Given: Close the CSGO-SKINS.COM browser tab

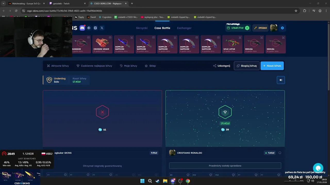Looking at the screenshot, I should tap(126, 4).
